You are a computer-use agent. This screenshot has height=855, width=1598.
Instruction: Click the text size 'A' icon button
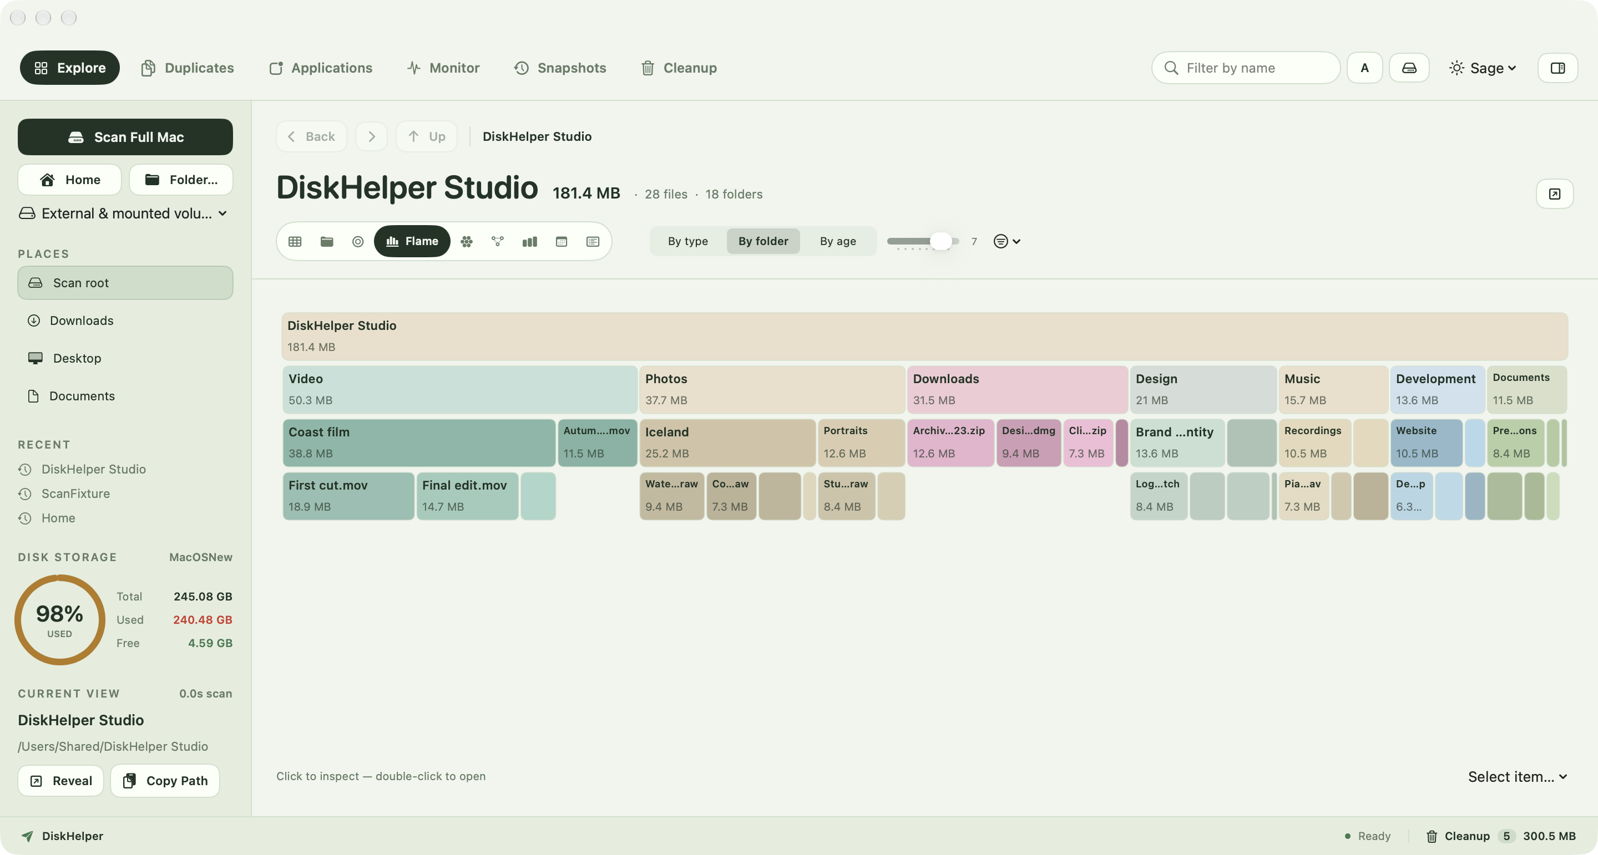tap(1365, 68)
